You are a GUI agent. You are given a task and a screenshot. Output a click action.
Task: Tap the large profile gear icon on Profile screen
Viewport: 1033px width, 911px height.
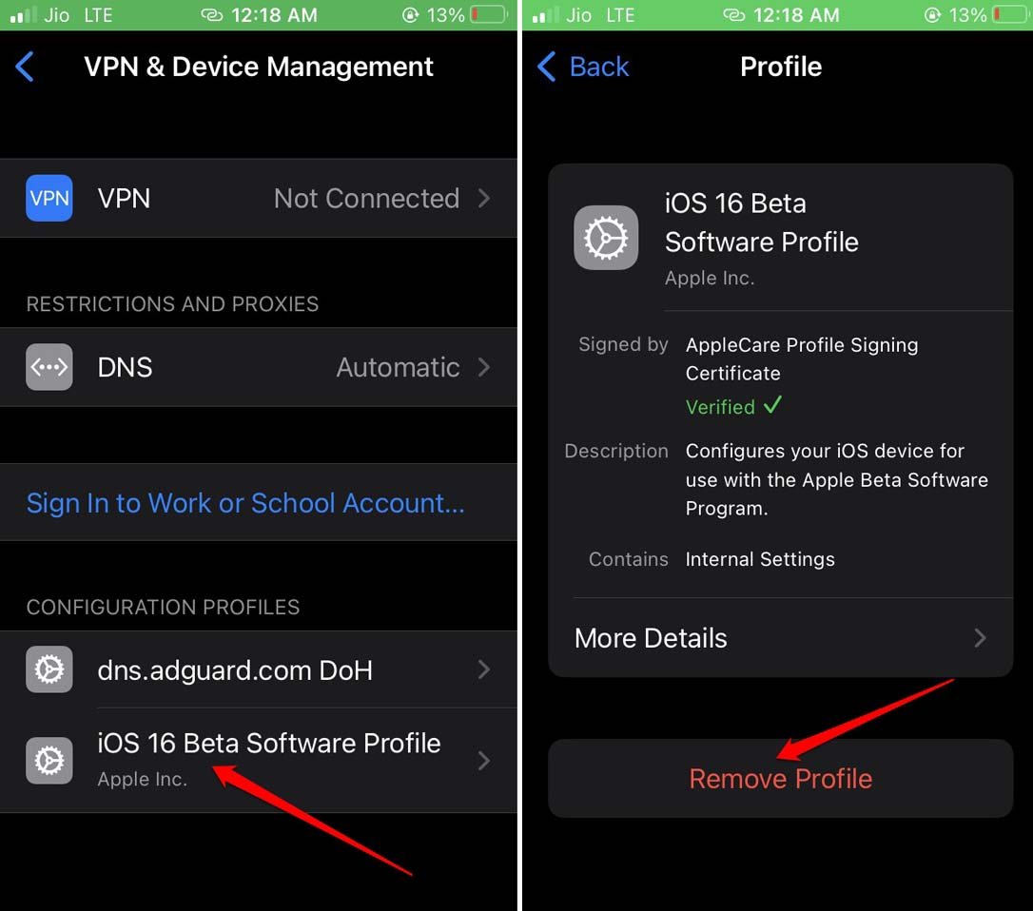point(606,238)
